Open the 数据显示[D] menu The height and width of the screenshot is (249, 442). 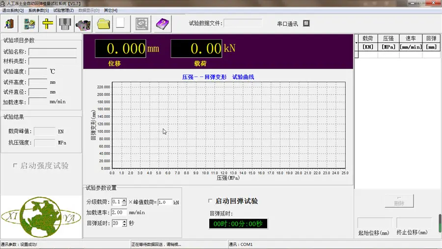coord(89,10)
